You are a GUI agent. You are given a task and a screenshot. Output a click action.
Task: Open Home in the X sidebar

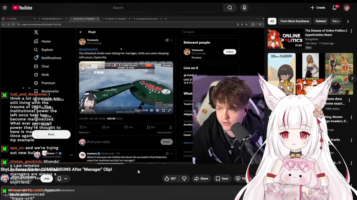click(42, 41)
